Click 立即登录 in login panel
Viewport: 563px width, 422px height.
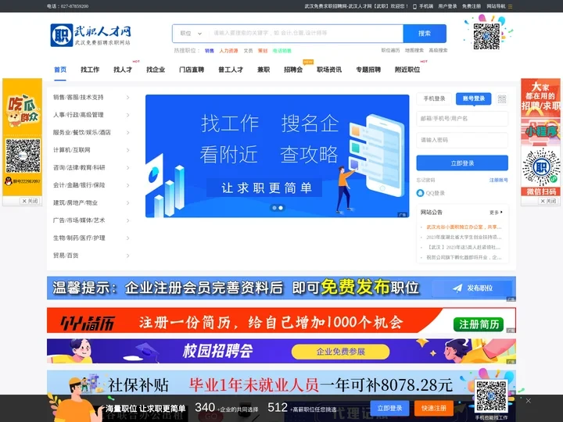tap(462, 163)
